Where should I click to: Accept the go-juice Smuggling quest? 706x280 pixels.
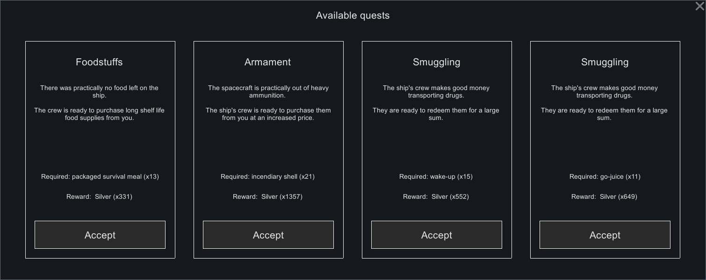pyautogui.click(x=605, y=235)
